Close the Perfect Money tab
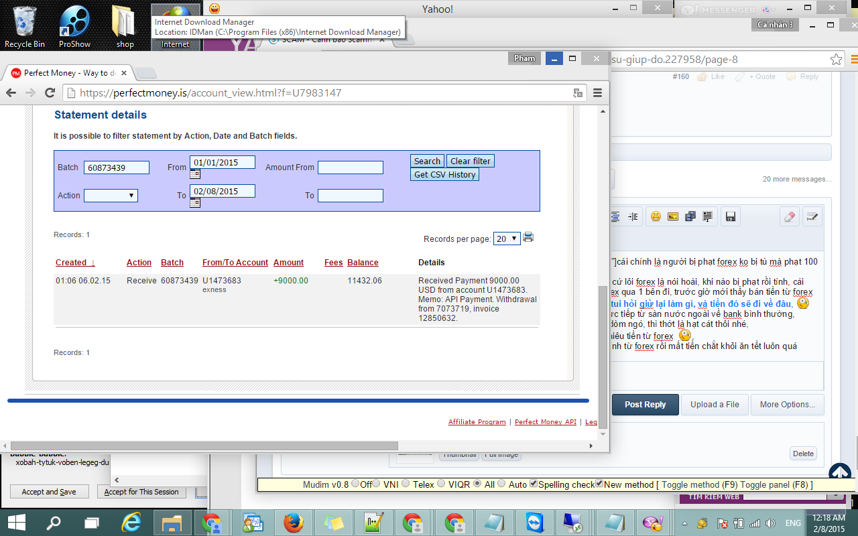The height and width of the screenshot is (536, 858). [x=125, y=73]
